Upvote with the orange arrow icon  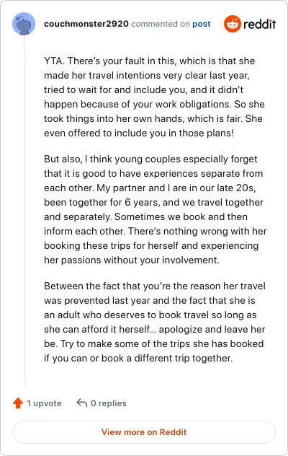pos(18,403)
